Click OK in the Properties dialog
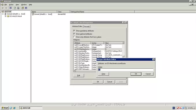The height and width of the screenshot is (110, 196). coord(98,82)
